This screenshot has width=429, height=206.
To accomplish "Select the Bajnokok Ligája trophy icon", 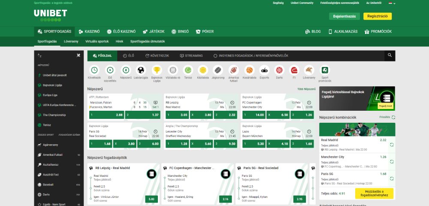I will click(157, 70).
